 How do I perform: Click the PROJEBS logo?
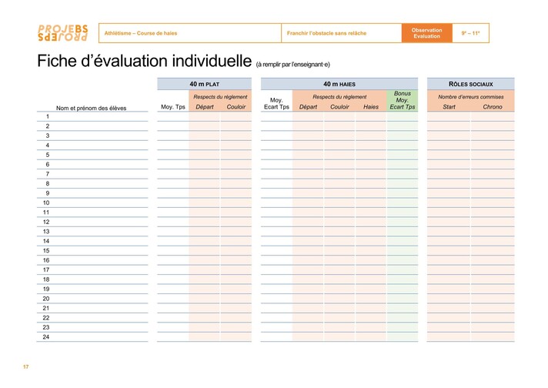pyautogui.click(x=63, y=33)
